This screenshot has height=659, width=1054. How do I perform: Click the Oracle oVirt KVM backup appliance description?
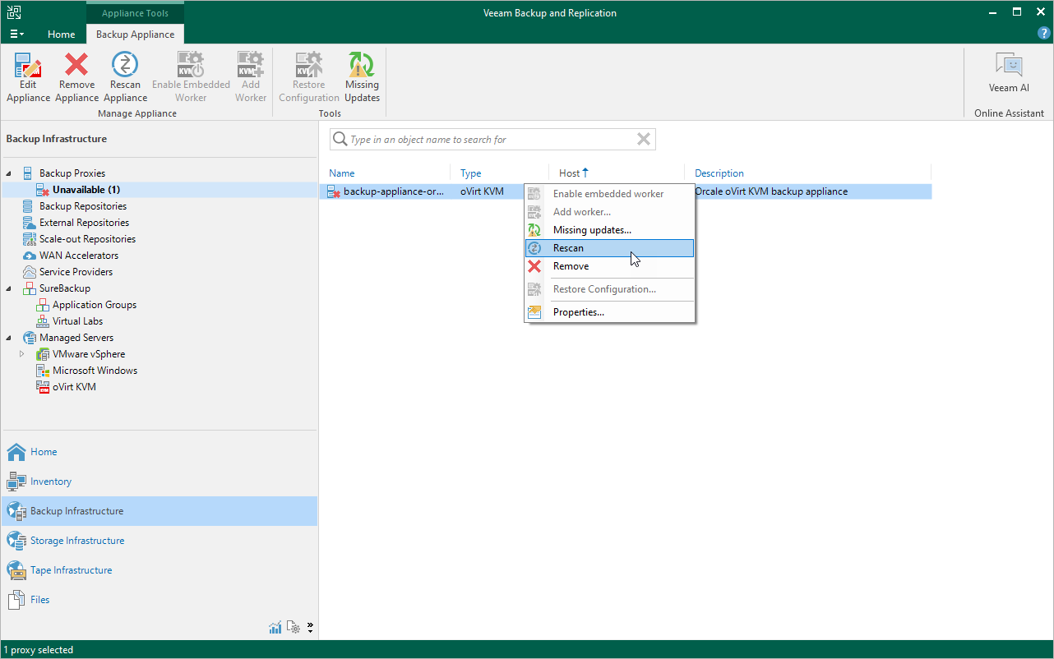click(771, 191)
